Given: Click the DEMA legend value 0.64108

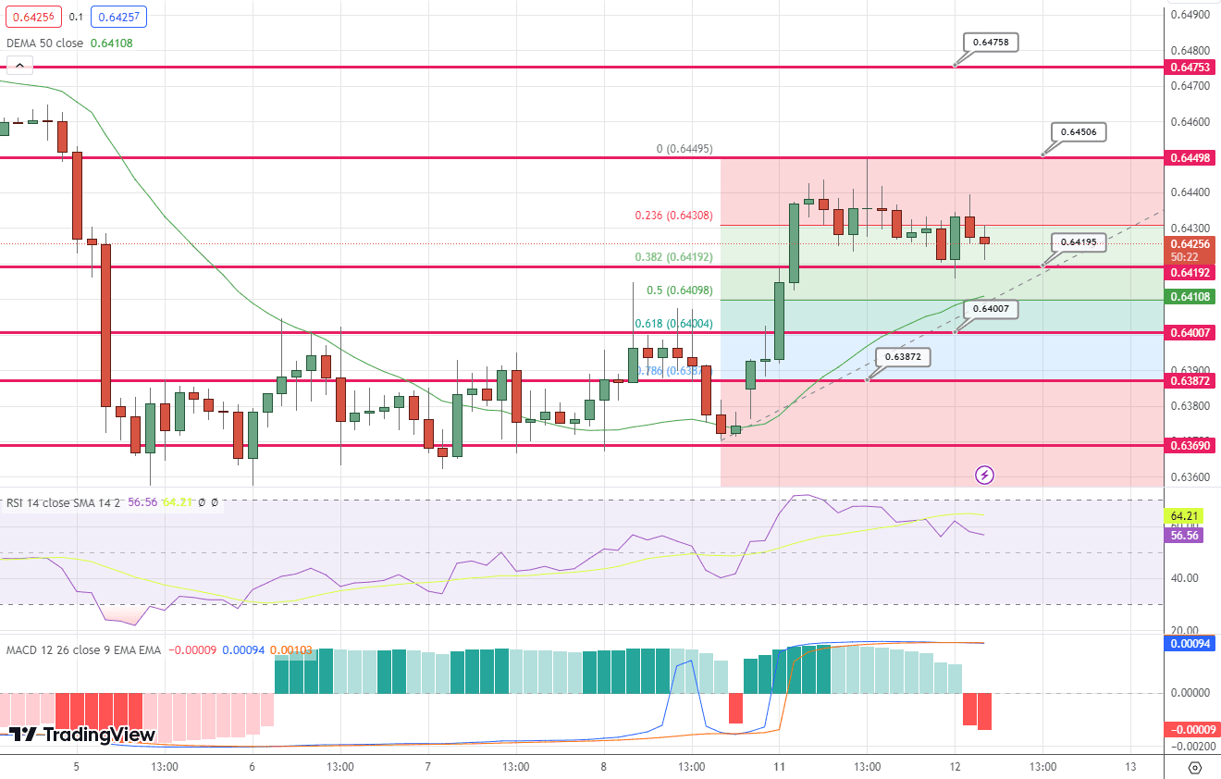Looking at the screenshot, I should click(111, 43).
